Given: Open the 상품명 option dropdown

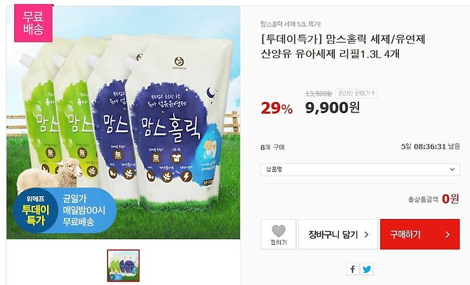Looking at the screenshot, I should coord(360,169).
